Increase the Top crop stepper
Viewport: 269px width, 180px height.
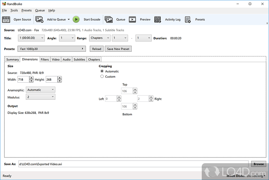click(x=135, y=89)
